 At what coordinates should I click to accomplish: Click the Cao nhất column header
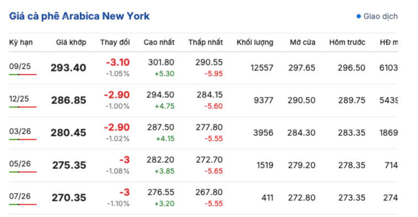(x=159, y=42)
